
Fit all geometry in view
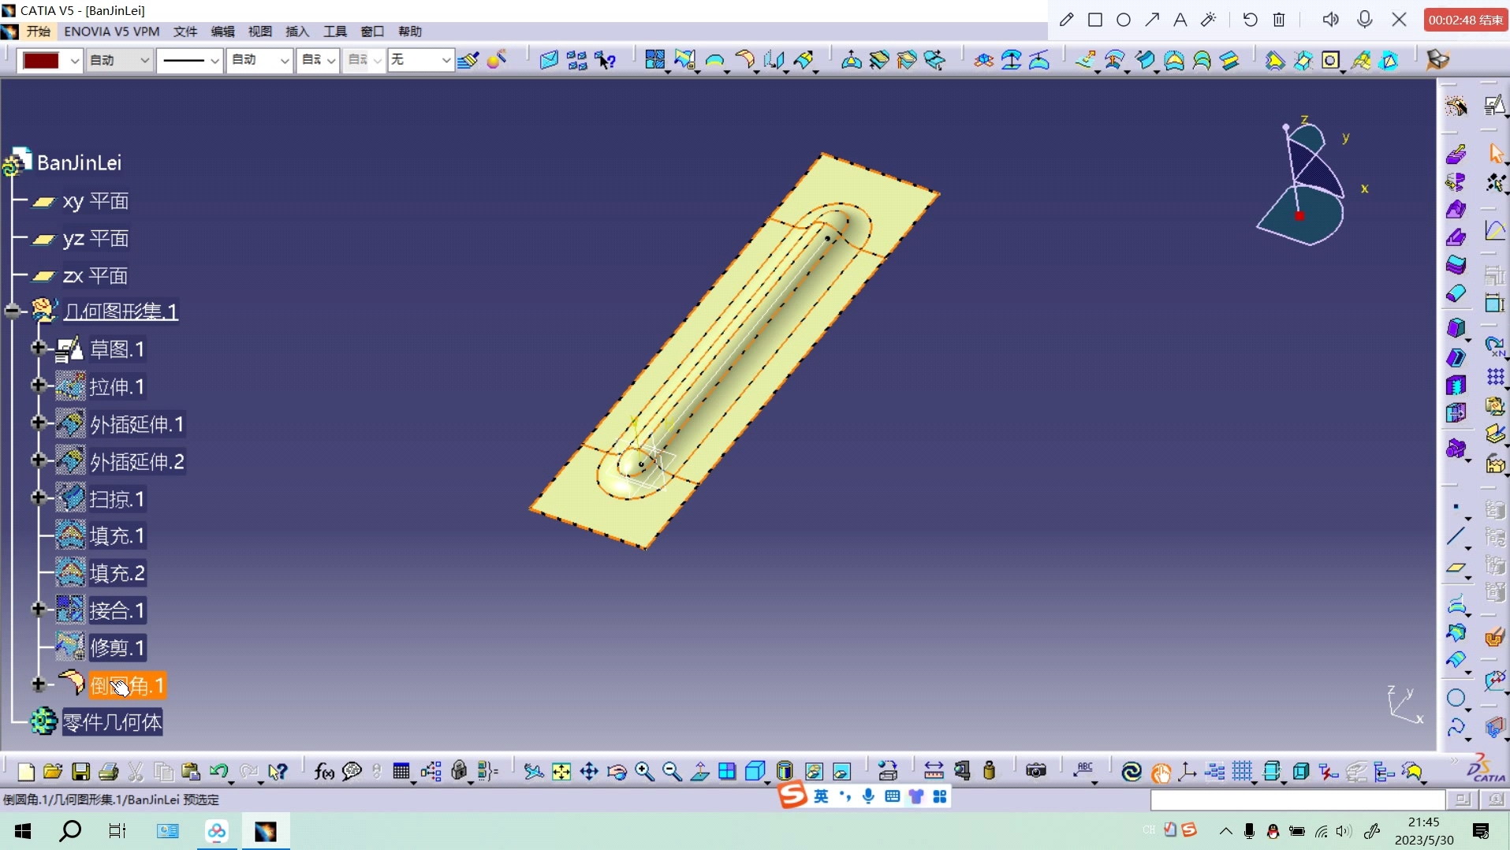[x=561, y=772]
